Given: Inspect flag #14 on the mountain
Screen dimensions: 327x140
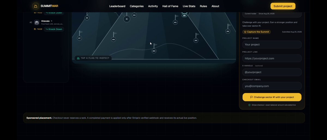Looking at the screenshot, I should 134,15.
